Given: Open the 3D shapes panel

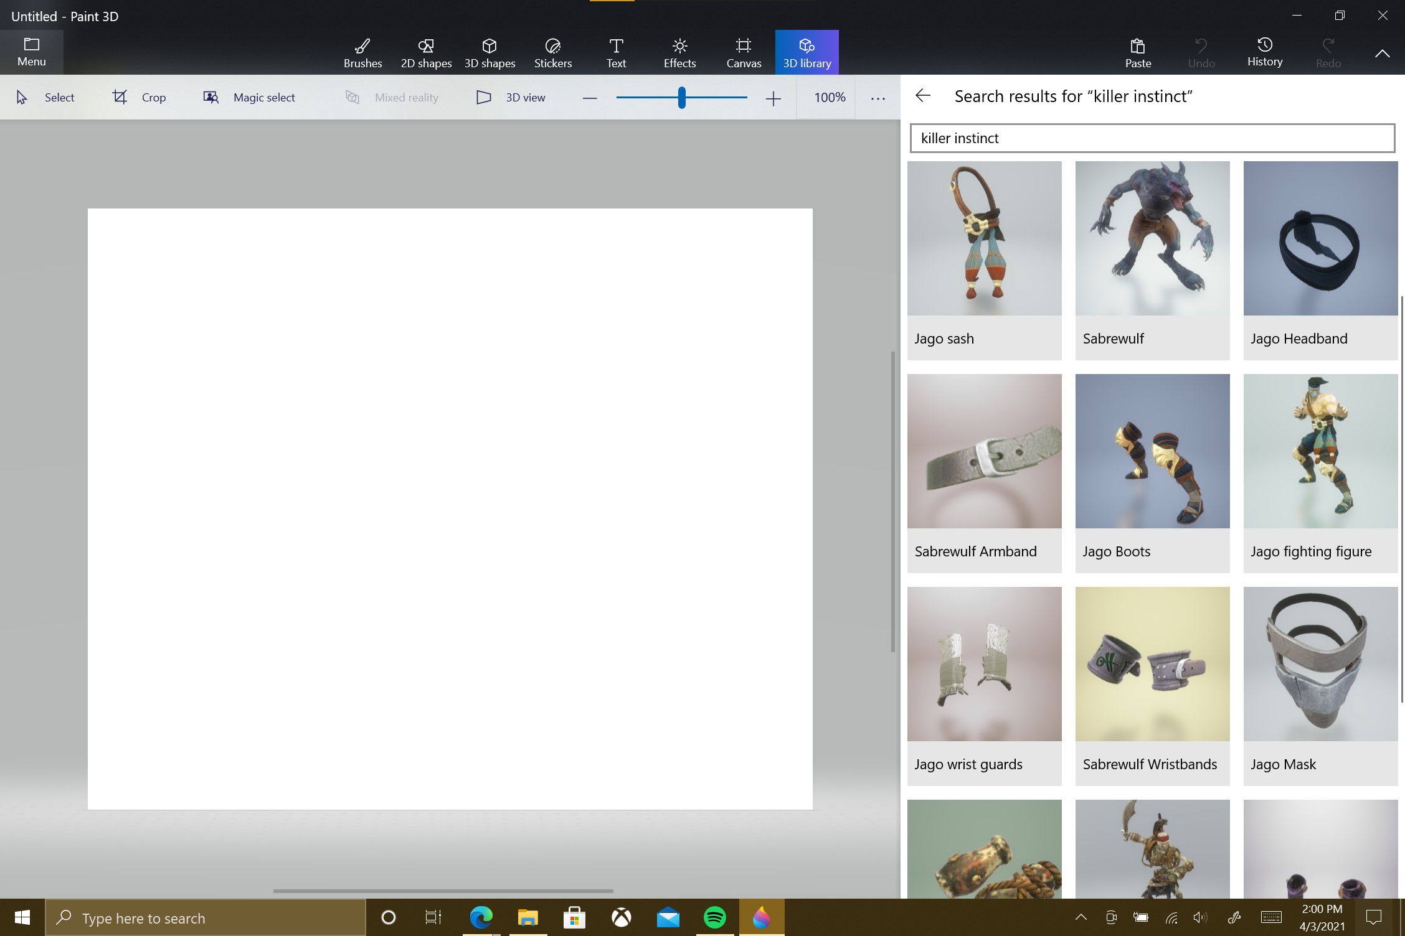Looking at the screenshot, I should click(490, 52).
